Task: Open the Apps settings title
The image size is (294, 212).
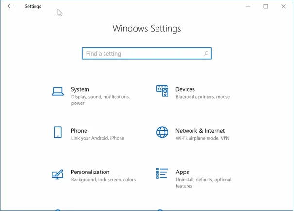Action: click(x=182, y=172)
